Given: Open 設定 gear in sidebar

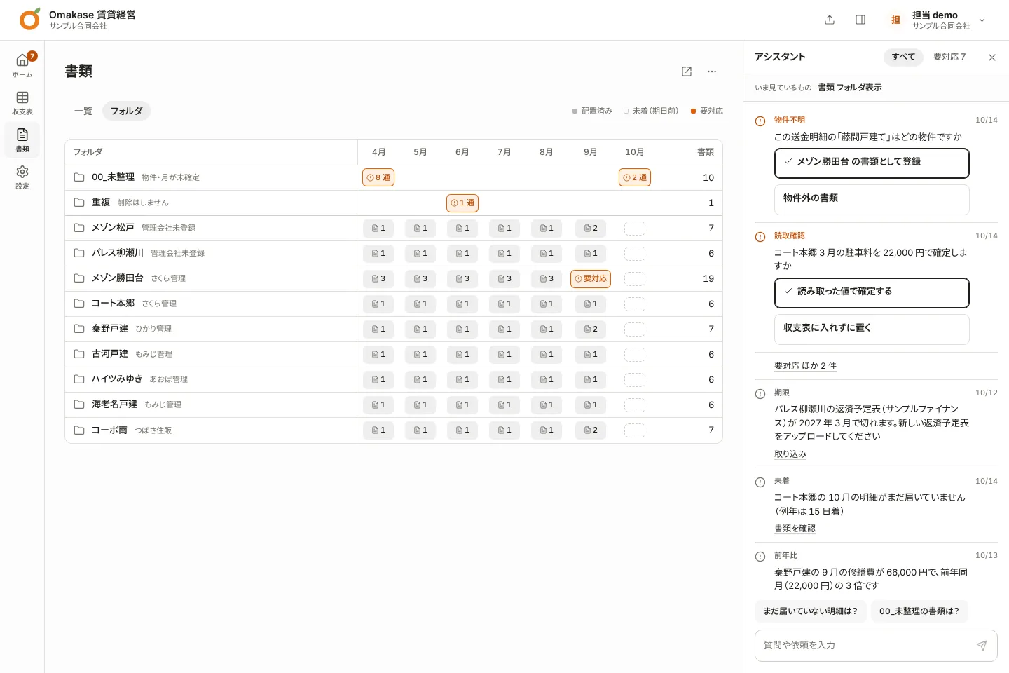Looking at the screenshot, I should point(22,177).
